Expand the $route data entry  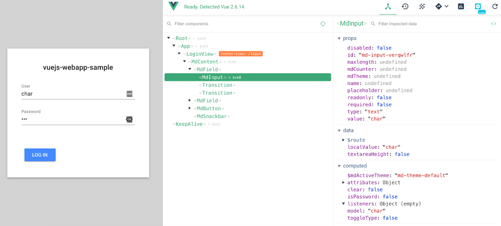tap(344, 140)
